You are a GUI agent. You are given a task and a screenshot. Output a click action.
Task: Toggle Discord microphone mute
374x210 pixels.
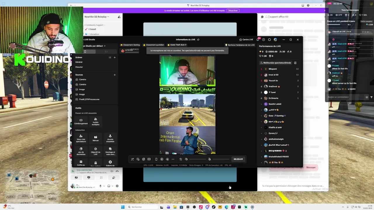point(100,186)
